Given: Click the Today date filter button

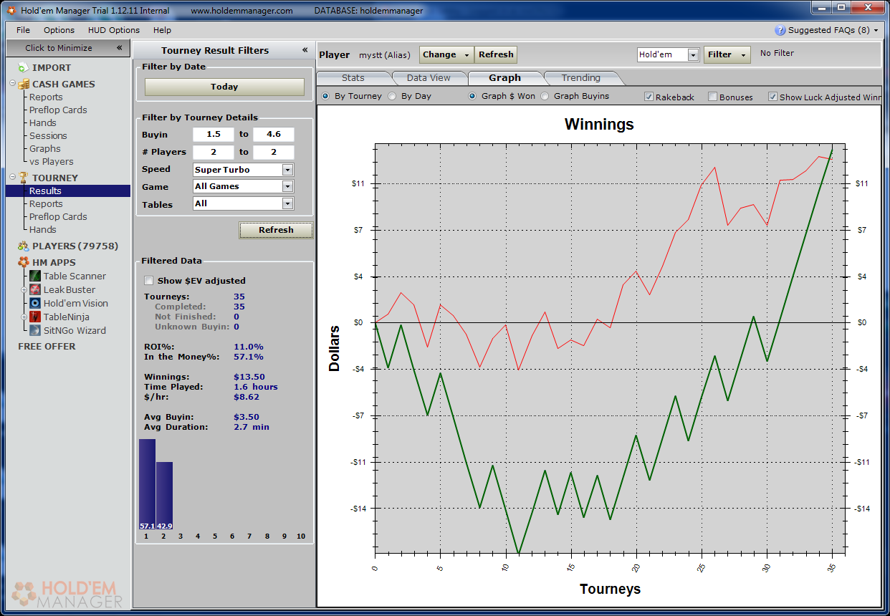Looking at the screenshot, I should click(224, 87).
